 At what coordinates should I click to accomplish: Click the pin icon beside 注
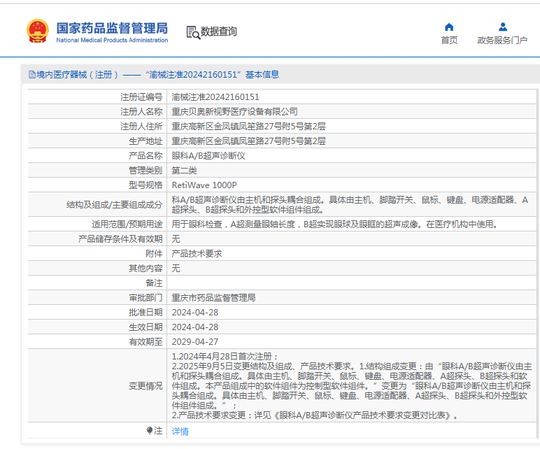[x=149, y=431]
